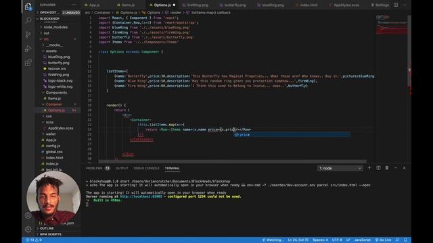This screenshot has height=243, width=433.
Task: Show errors and warnings in status bar
Action: pyautogui.click(x=34, y=240)
